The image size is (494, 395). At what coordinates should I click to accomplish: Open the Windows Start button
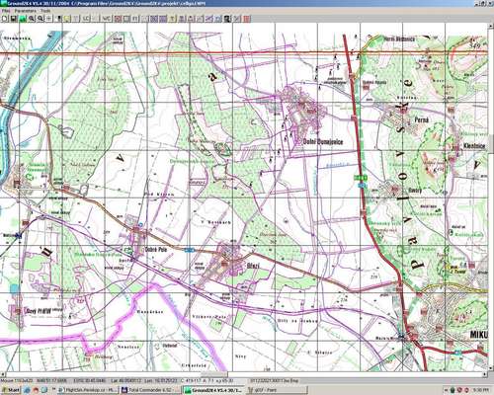coord(10,390)
